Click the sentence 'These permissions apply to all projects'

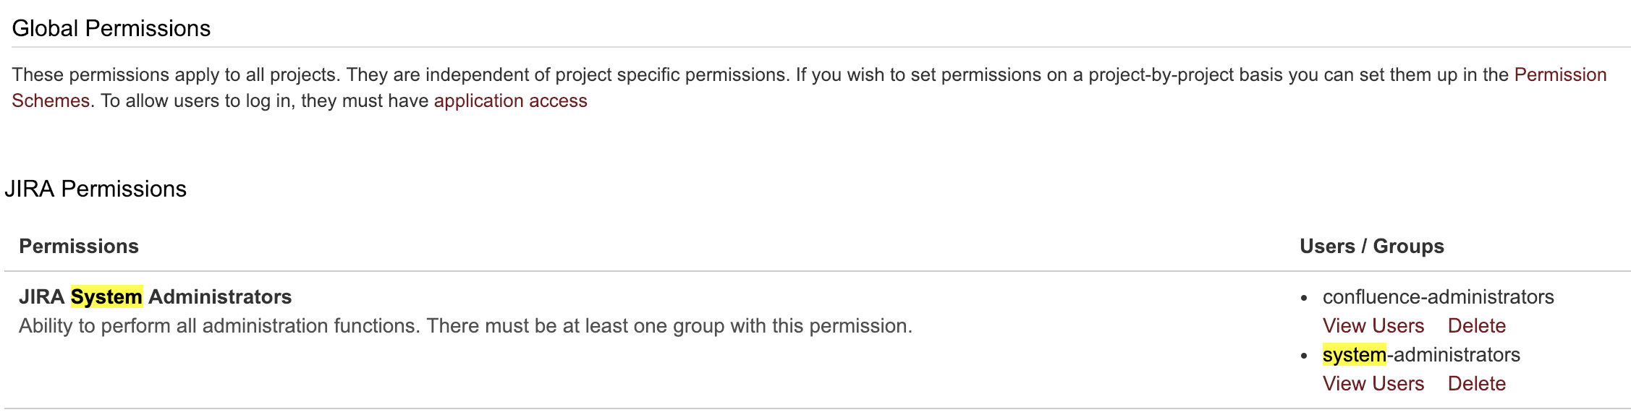click(175, 75)
